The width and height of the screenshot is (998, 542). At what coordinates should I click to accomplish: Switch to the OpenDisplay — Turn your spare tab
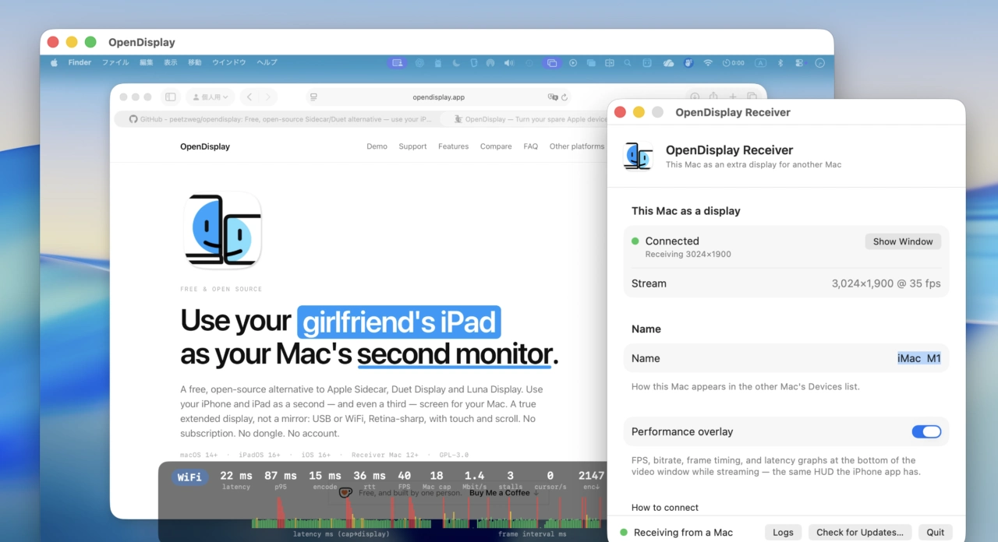[524, 119]
